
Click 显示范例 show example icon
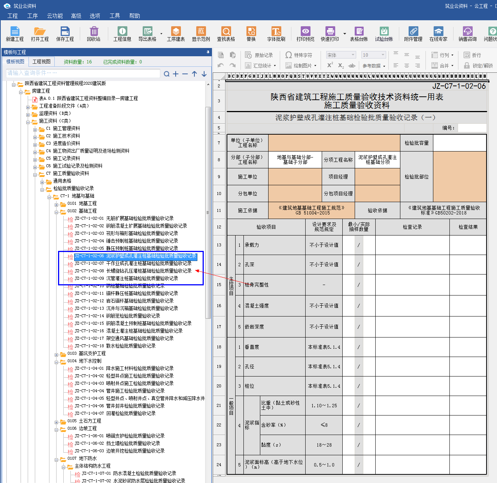[201, 34]
